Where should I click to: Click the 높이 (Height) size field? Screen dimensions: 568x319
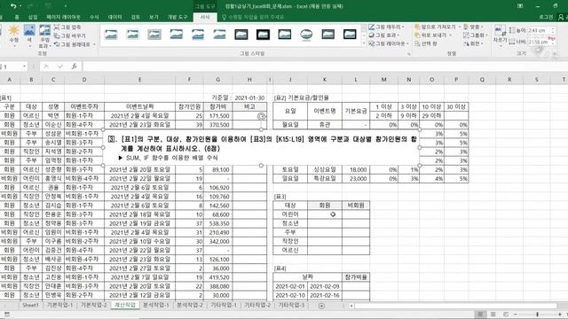click(540, 31)
